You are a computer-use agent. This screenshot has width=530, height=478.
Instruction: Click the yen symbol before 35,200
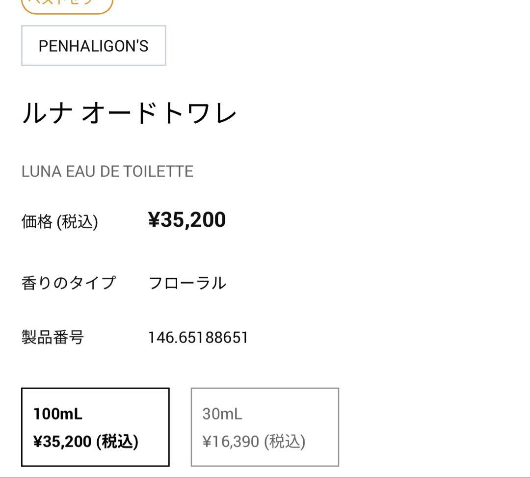[155, 220]
